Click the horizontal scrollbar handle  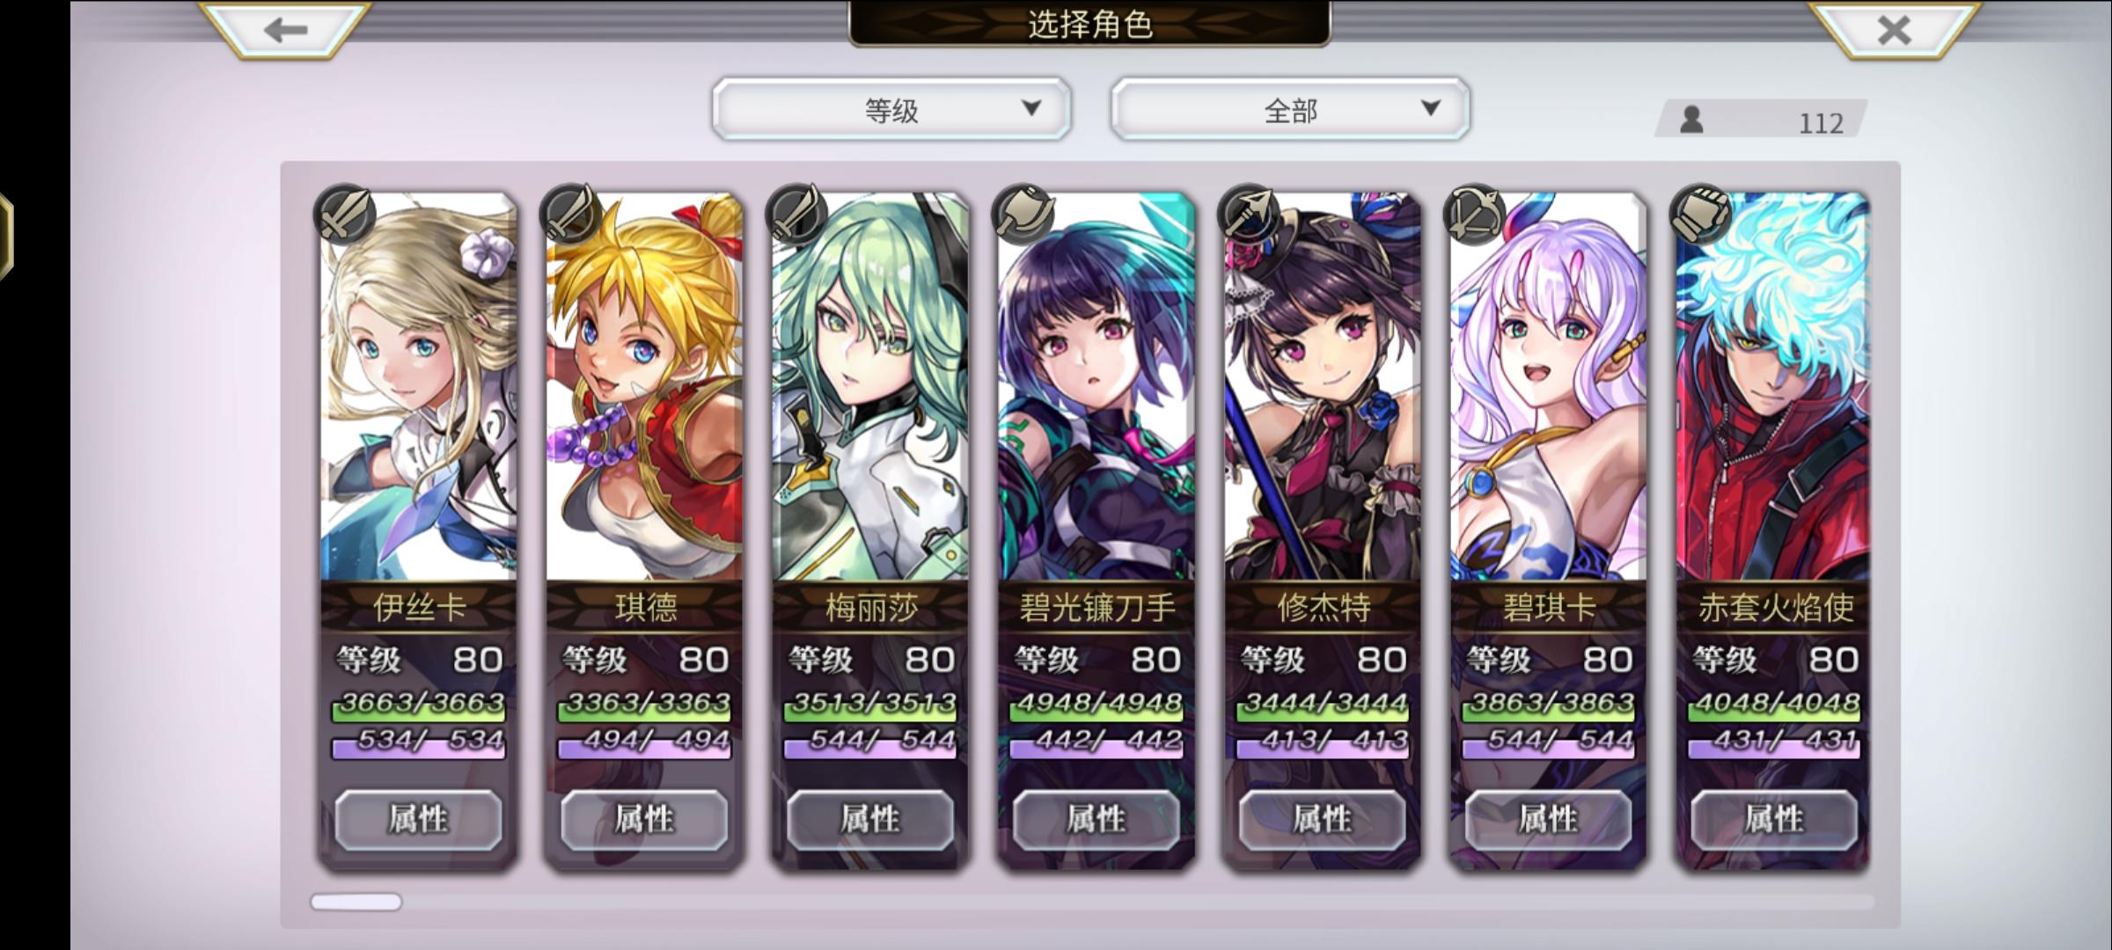356,902
